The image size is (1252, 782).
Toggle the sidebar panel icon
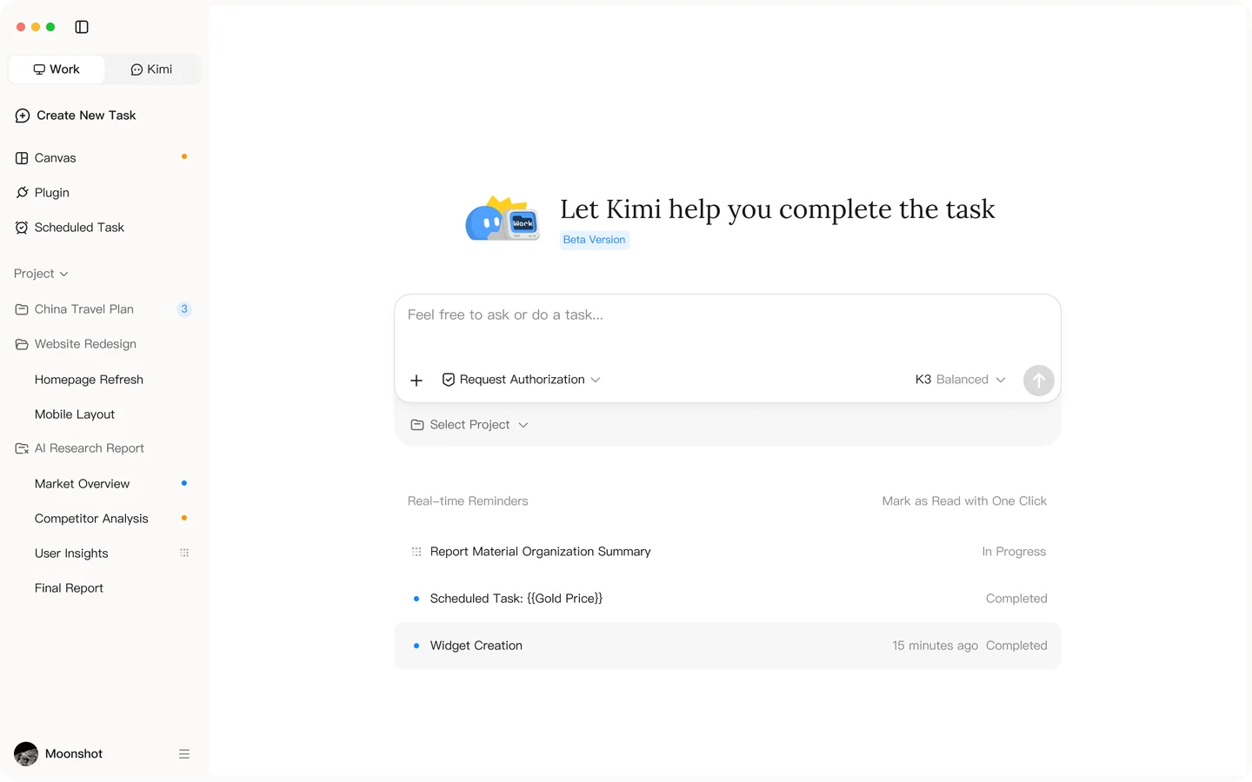[x=82, y=27]
